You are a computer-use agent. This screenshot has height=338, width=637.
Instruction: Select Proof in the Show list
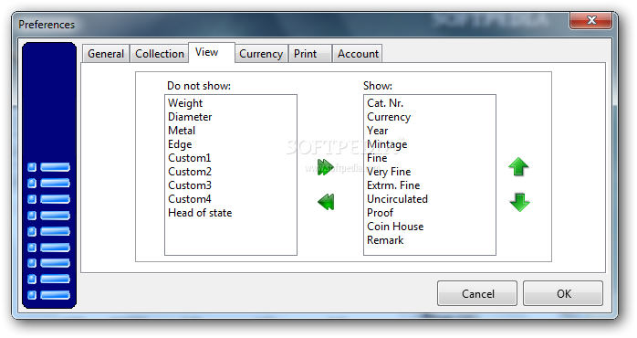pos(430,213)
